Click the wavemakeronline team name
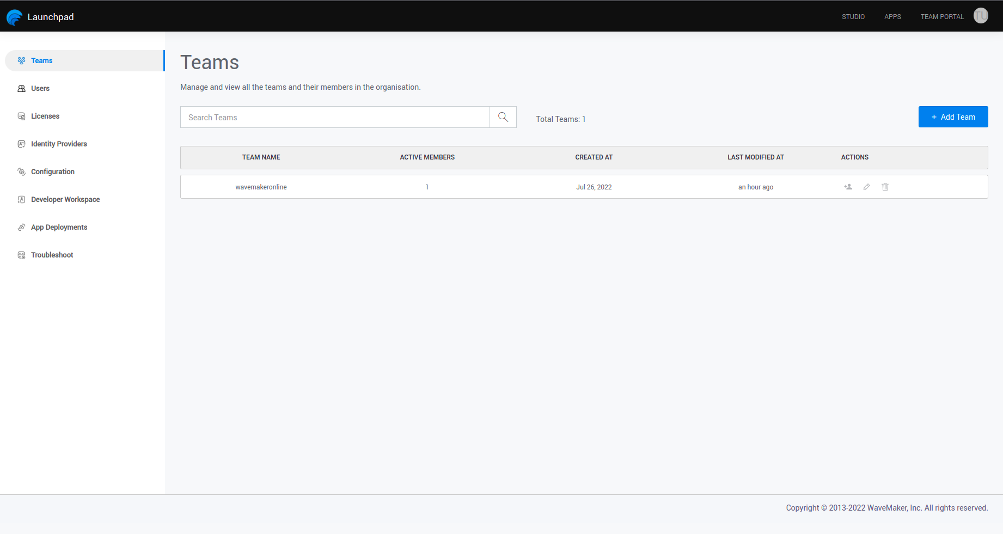 tap(261, 187)
